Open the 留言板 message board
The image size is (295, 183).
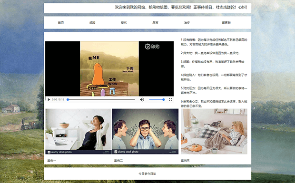click(x=226, y=22)
